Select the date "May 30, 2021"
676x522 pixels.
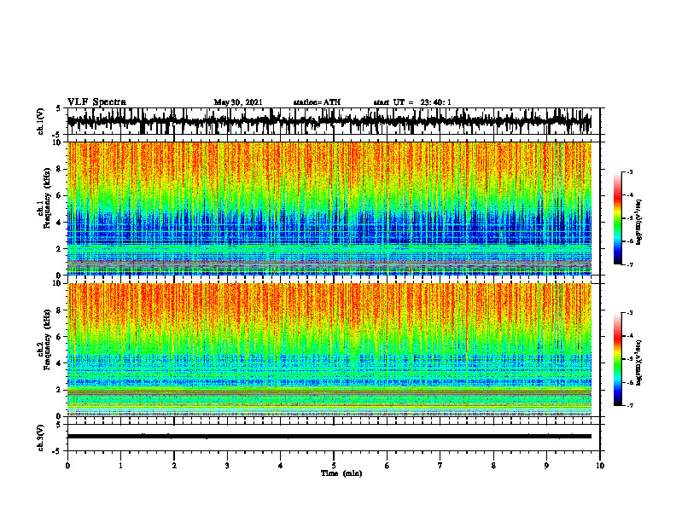point(238,102)
